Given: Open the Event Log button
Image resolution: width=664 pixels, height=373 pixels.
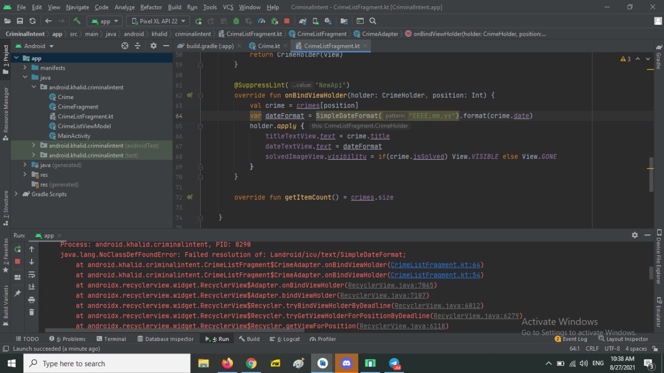Looking at the screenshot, I should click(571, 339).
